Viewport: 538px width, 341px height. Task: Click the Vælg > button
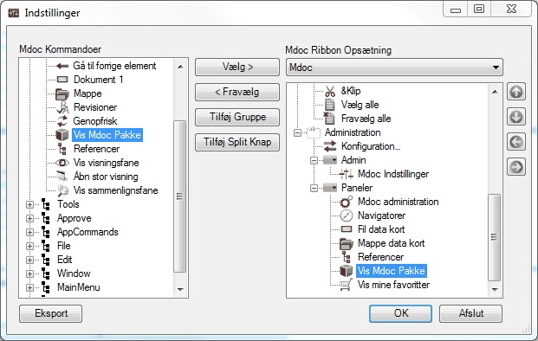tap(237, 67)
